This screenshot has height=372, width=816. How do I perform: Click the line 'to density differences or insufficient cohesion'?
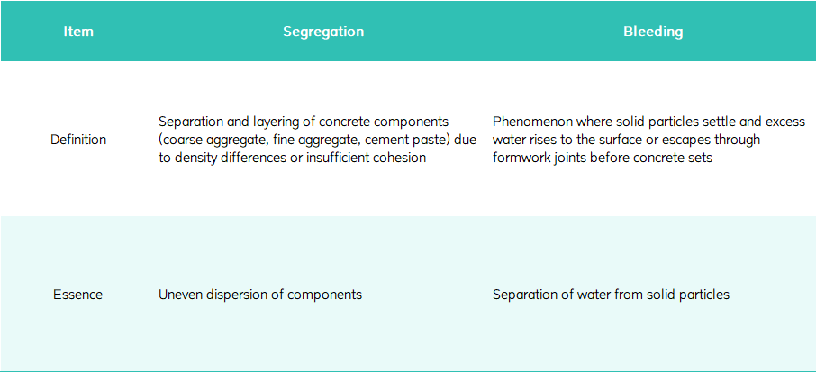(292, 158)
